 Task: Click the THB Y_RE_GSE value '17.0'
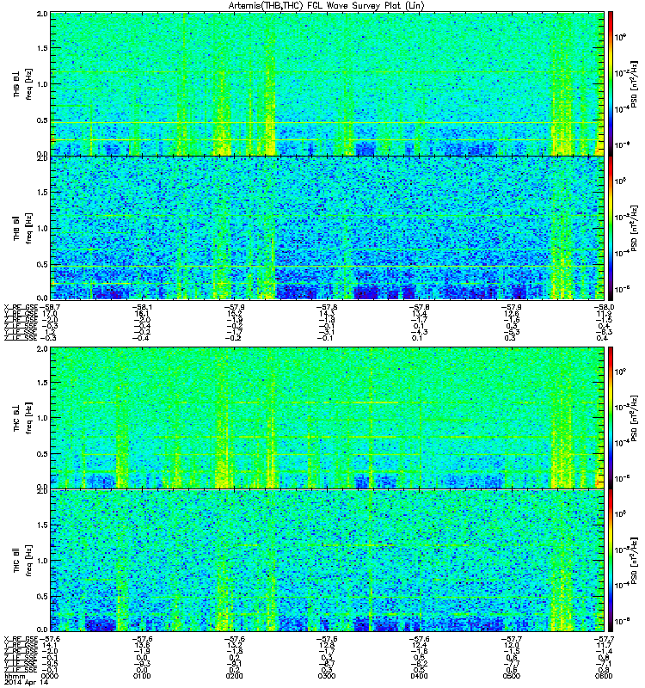coord(50,313)
